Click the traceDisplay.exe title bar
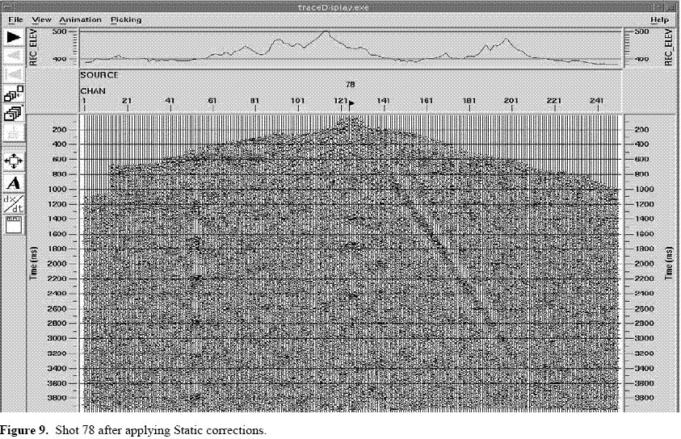The image size is (681, 439). pos(340,6)
